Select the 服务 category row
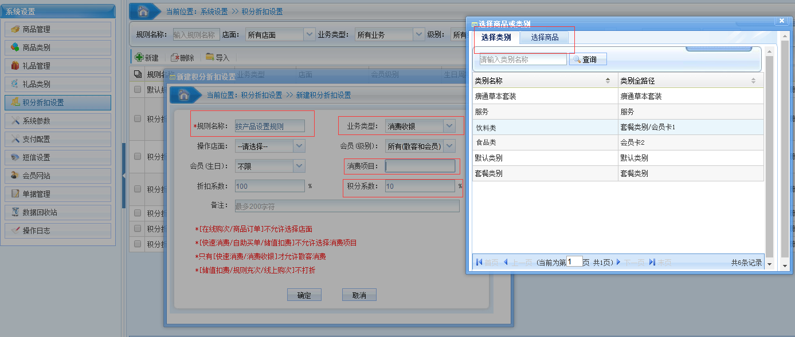Screen dimensions: 795x337 click(x=618, y=112)
